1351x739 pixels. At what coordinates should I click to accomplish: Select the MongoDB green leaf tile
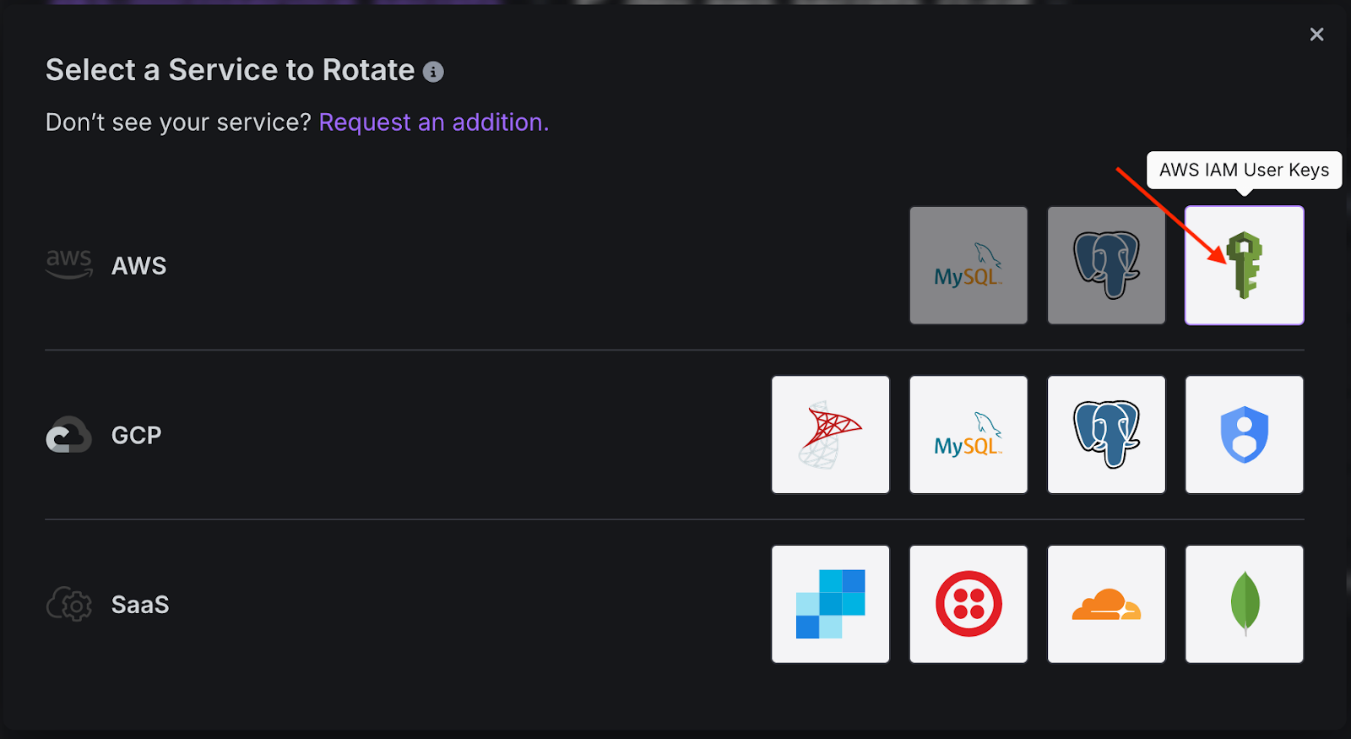click(x=1244, y=604)
